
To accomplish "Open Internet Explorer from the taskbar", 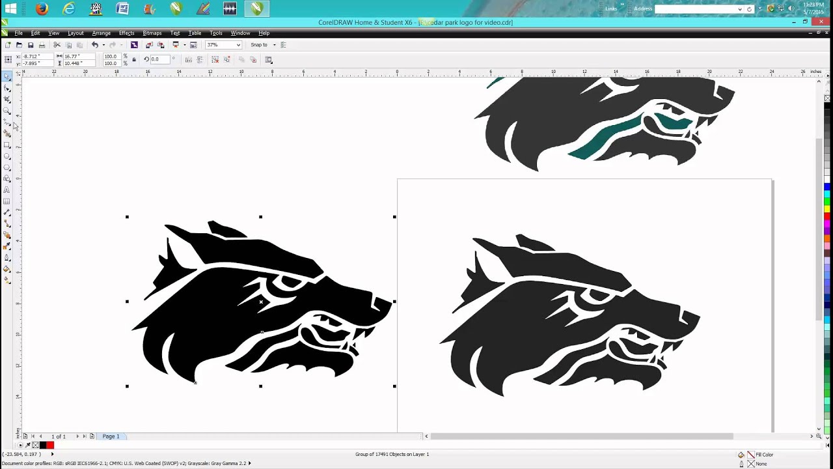I will [68, 9].
